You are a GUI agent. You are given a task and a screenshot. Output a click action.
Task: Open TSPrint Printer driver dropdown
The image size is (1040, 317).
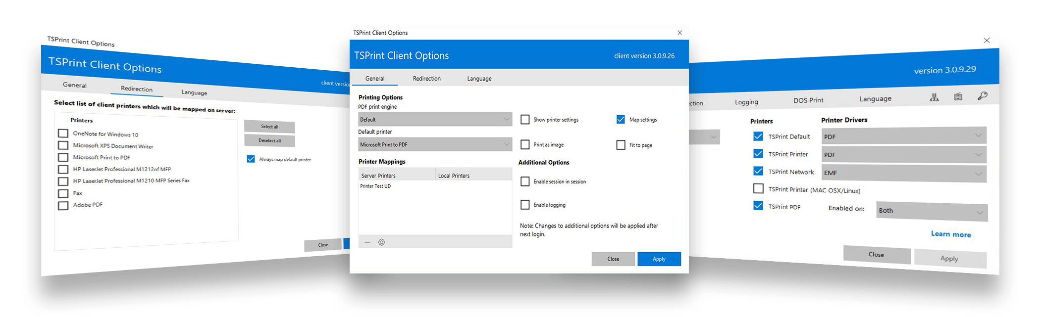pos(904,154)
